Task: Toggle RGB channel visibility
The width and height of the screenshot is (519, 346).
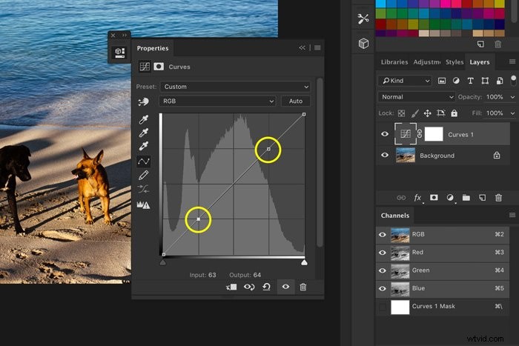Action: 383,235
